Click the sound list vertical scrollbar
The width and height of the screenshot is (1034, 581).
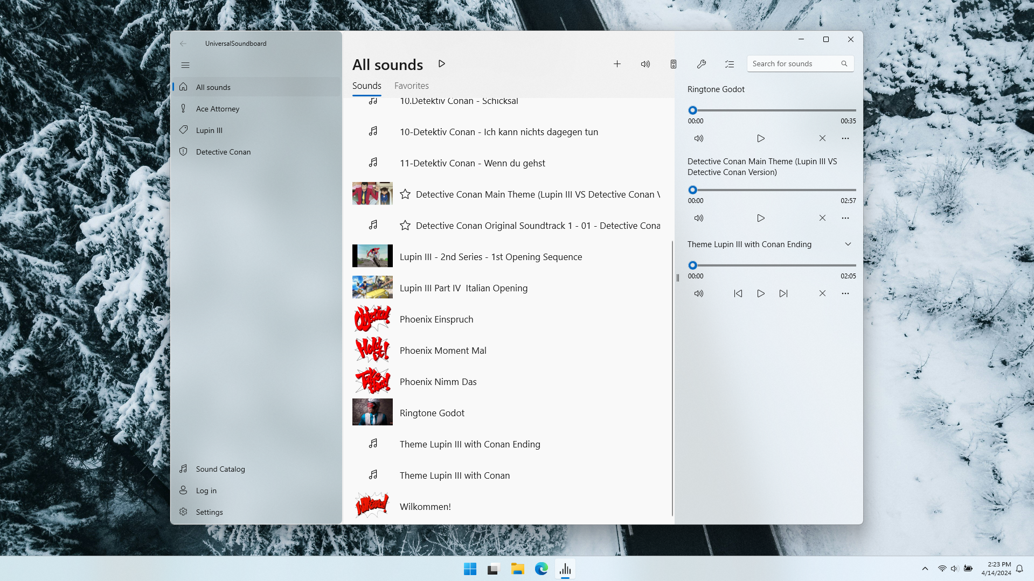tap(672, 378)
